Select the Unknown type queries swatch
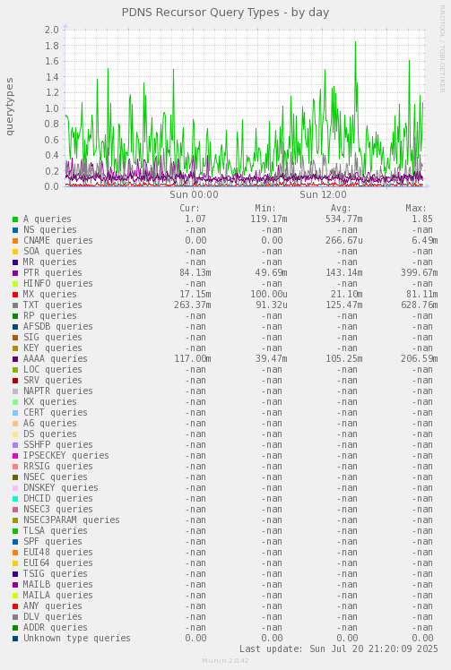The image size is (451, 670). (x=15, y=639)
